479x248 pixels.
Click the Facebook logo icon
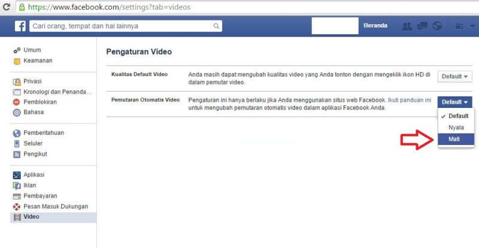20,26
